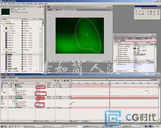Open layer 10 blending mode dropdown

[x=40, y=98]
